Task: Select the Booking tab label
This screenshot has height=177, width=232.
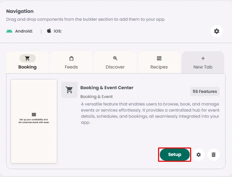Action: (x=28, y=67)
